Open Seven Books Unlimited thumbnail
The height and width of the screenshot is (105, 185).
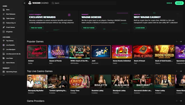[x=122, y=52]
